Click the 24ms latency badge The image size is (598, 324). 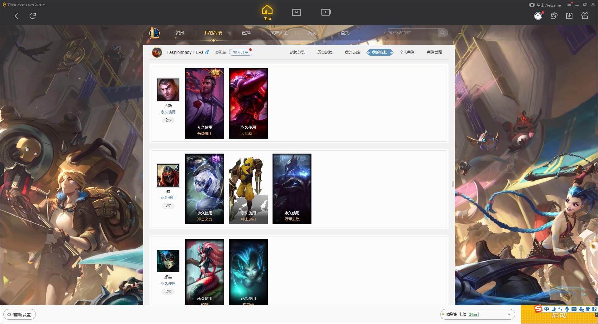tap(473, 314)
